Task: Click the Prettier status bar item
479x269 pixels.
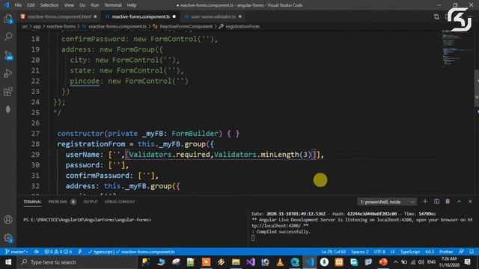Action: click(x=446, y=252)
